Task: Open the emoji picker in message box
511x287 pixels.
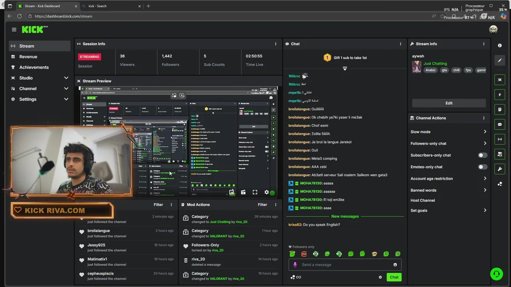Action: click(395, 265)
